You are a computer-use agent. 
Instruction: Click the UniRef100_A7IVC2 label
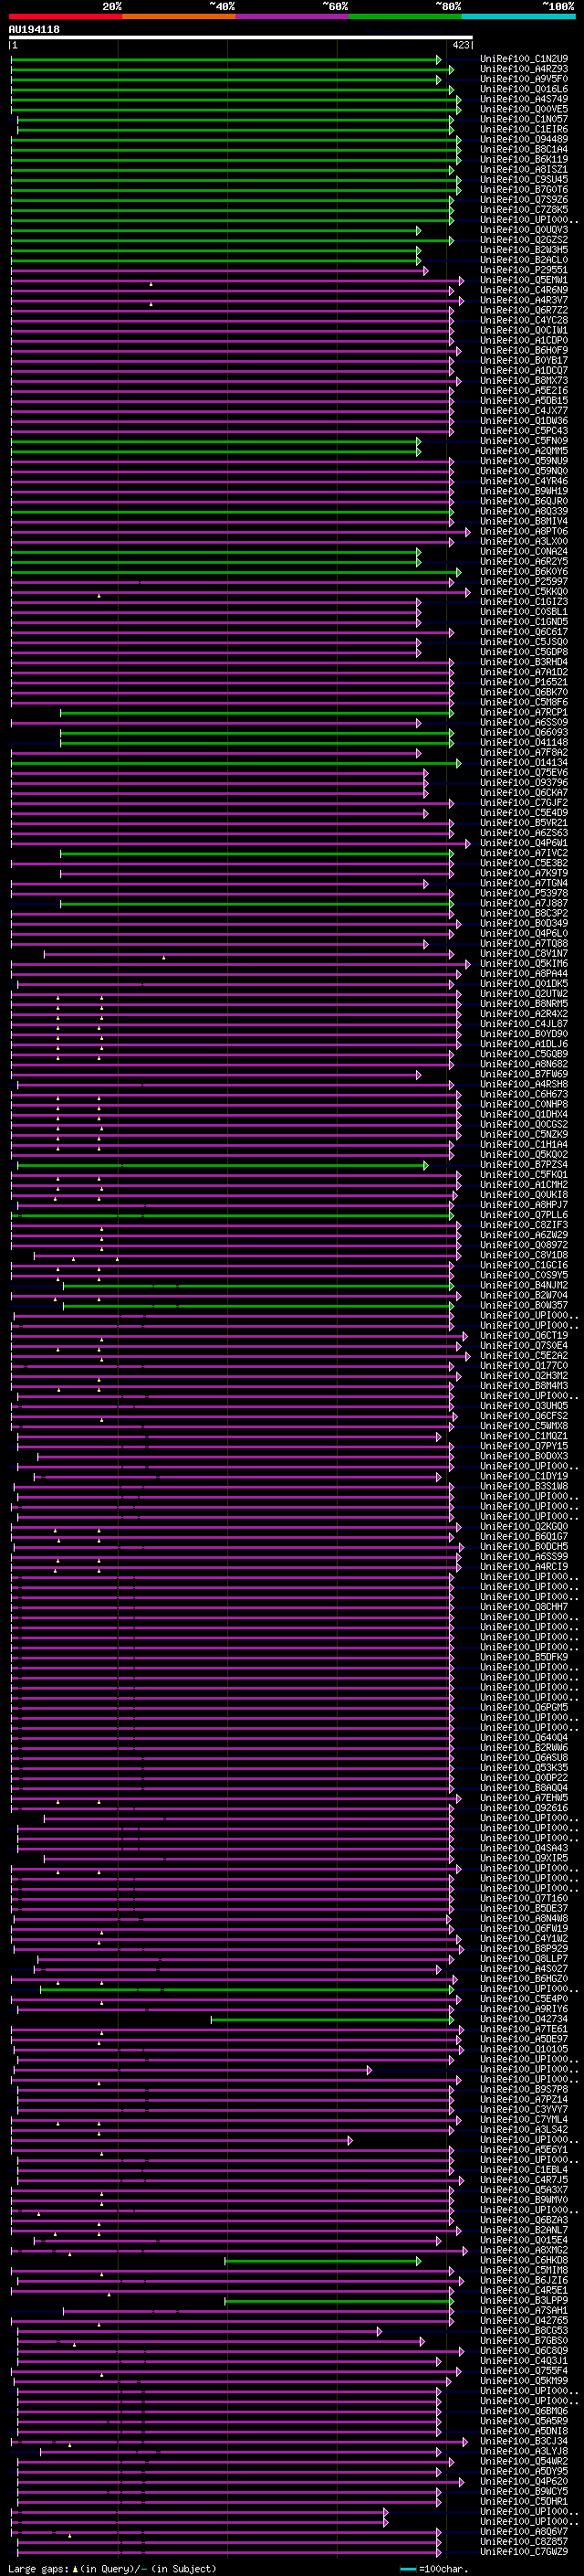pos(524,854)
